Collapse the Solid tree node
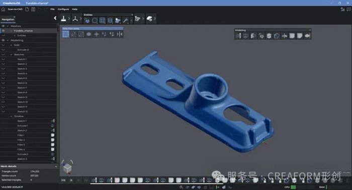Viewport: 352px width, 190px height. tap(12, 45)
